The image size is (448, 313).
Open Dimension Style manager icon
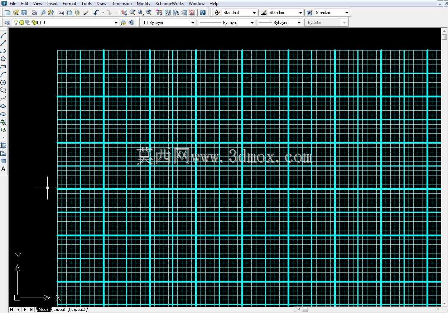pos(264,13)
